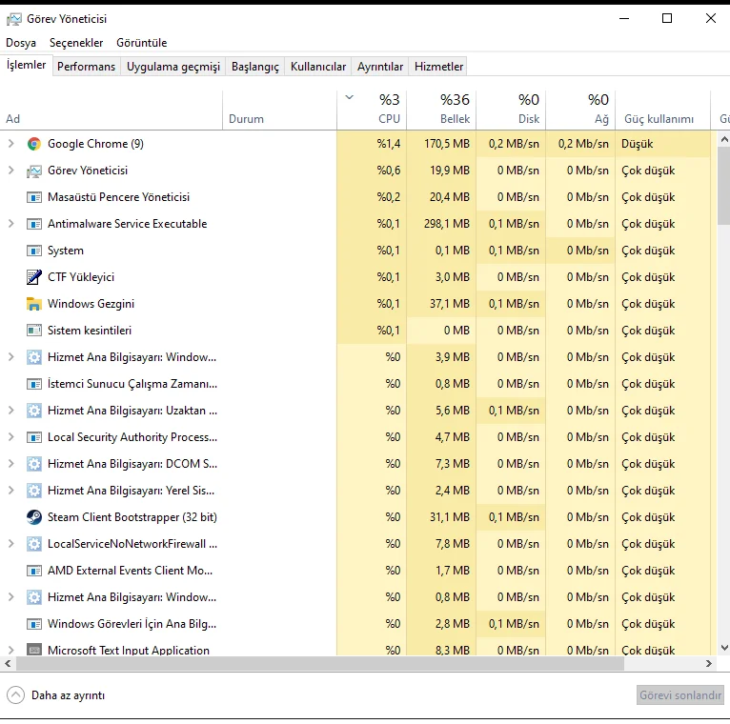Select the CTF Yükleyici process name
This screenshot has width=730, height=724.
click(x=81, y=277)
